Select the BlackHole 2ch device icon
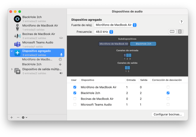Viewport: 196px width, 137px height. pyautogui.click(x=17, y=19)
